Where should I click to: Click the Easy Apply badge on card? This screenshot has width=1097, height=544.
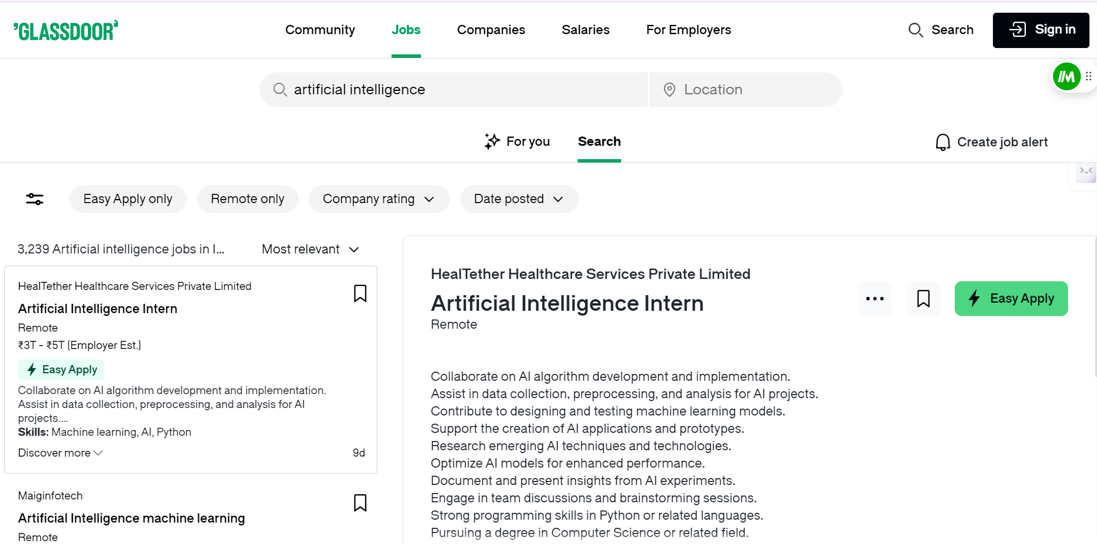[x=61, y=370]
